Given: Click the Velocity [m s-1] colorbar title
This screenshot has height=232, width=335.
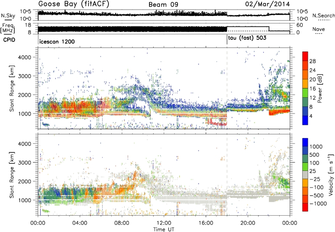Looking at the screenshot, I should click(x=330, y=175).
